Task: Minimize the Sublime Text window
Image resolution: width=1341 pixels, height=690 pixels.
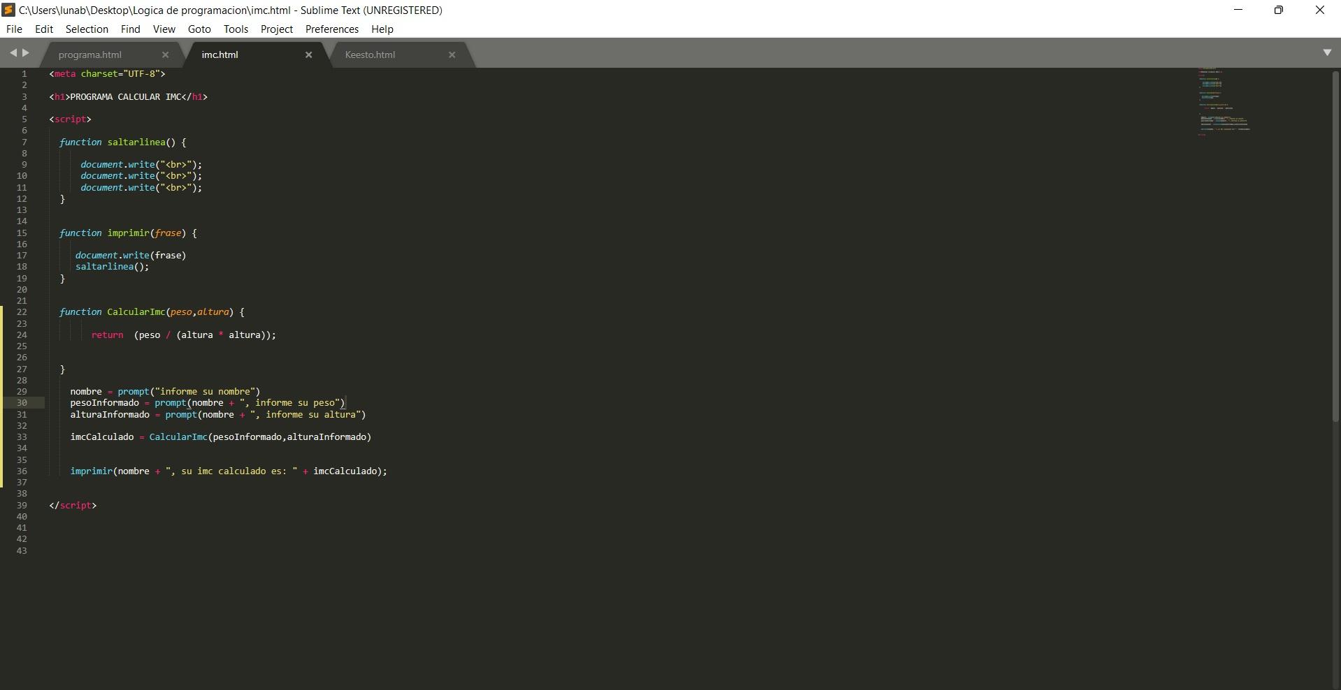Action: [x=1238, y=10]
